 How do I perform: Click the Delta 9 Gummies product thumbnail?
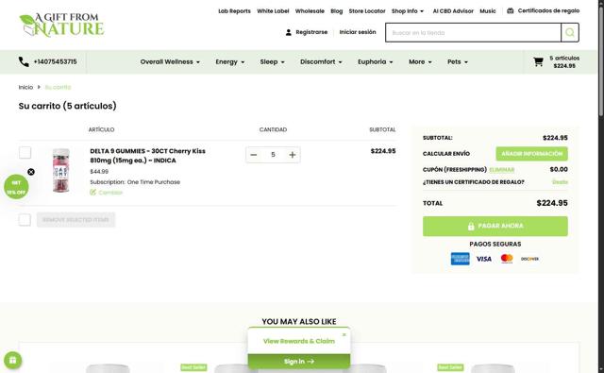(x=61, y=170)
